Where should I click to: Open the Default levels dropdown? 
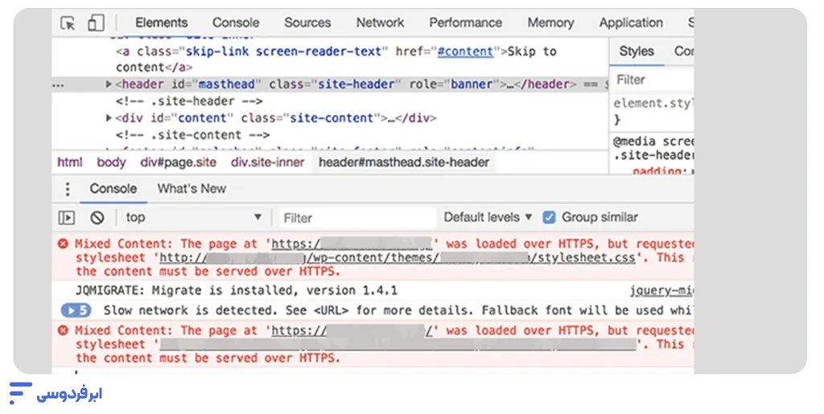488,217
